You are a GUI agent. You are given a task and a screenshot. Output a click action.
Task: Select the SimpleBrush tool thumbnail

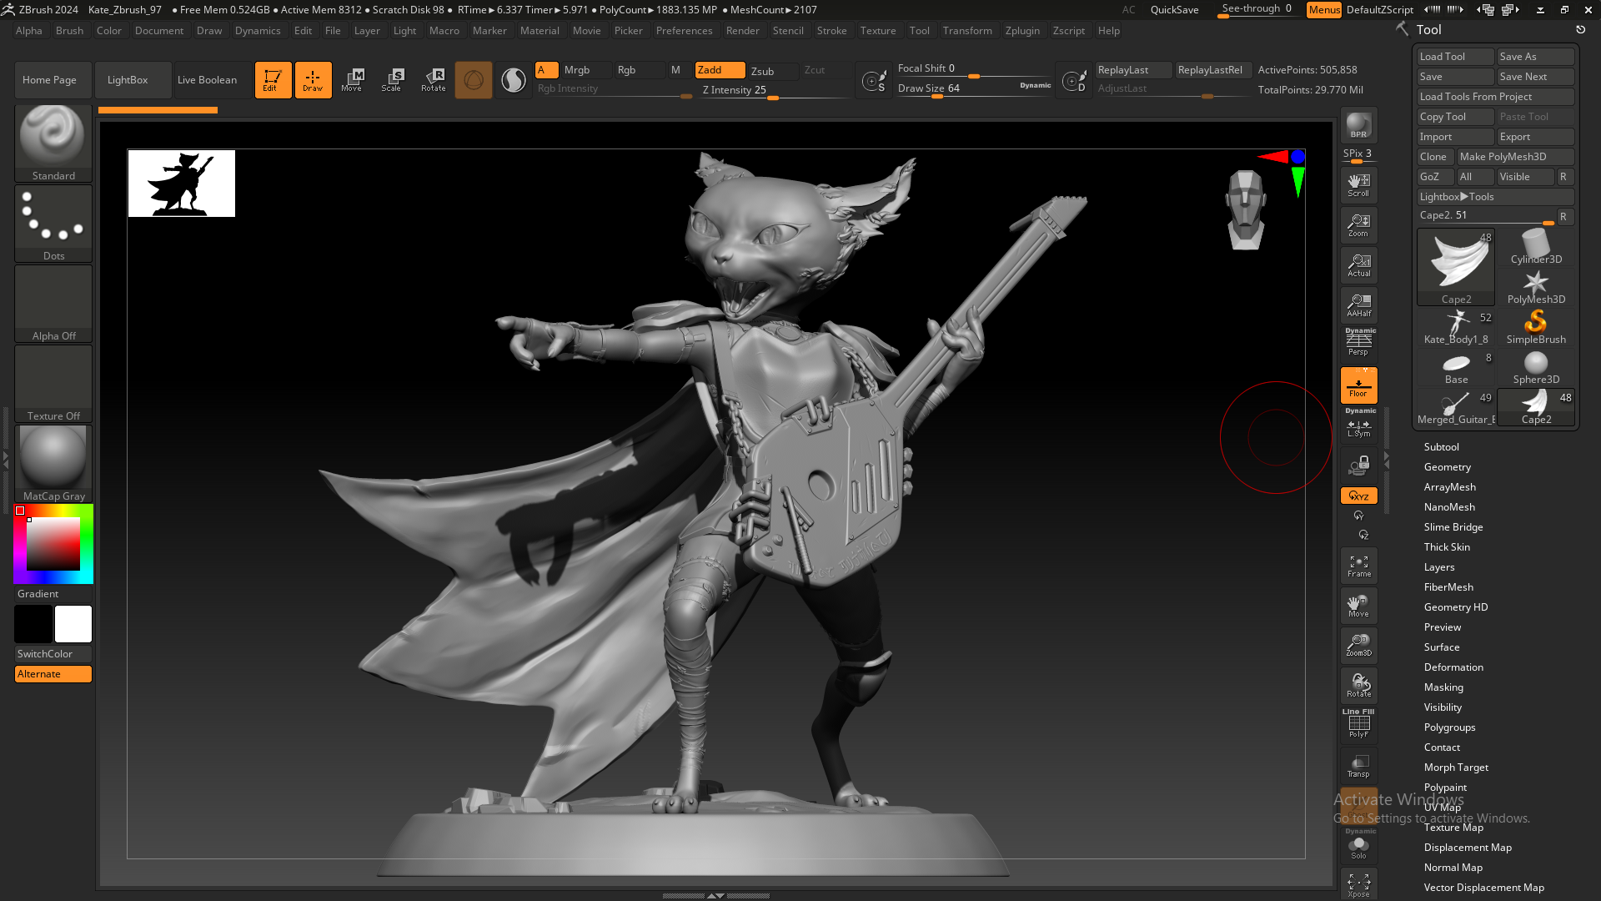[1536, 327]
